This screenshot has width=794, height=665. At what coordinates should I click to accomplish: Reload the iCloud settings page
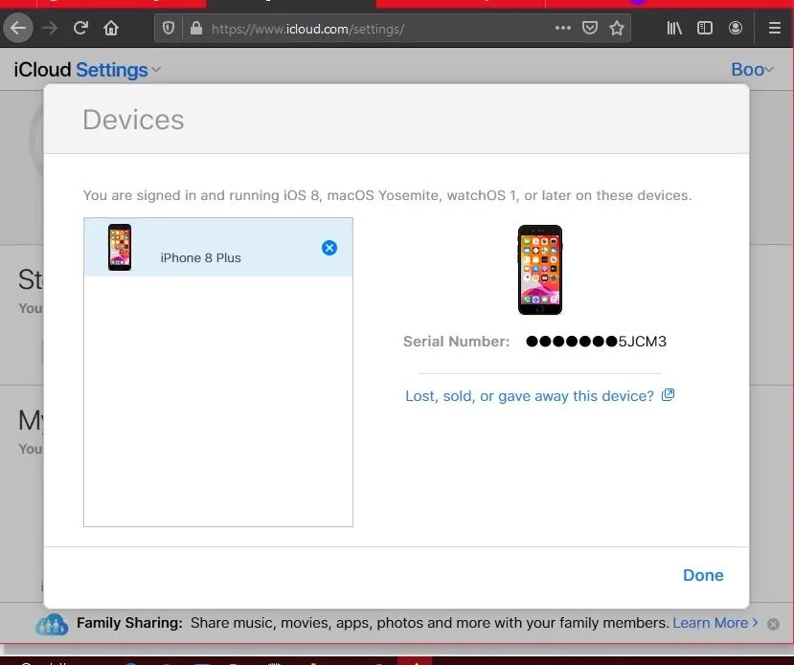point(80,28)
